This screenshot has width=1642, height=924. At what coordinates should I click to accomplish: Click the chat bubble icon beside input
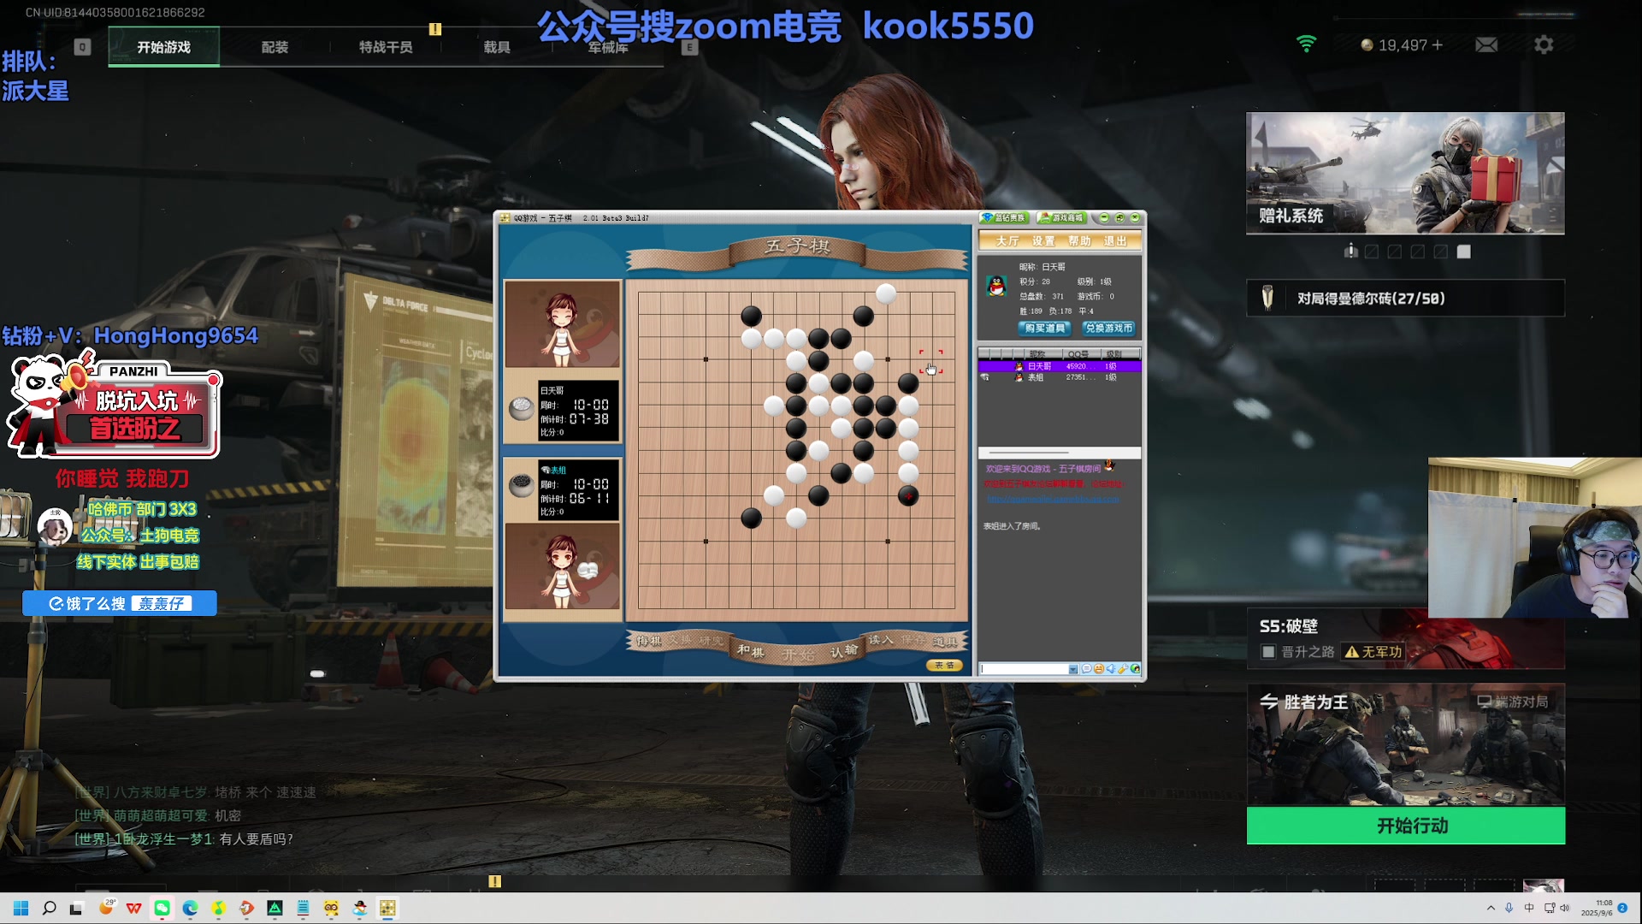click(1086, 669)
